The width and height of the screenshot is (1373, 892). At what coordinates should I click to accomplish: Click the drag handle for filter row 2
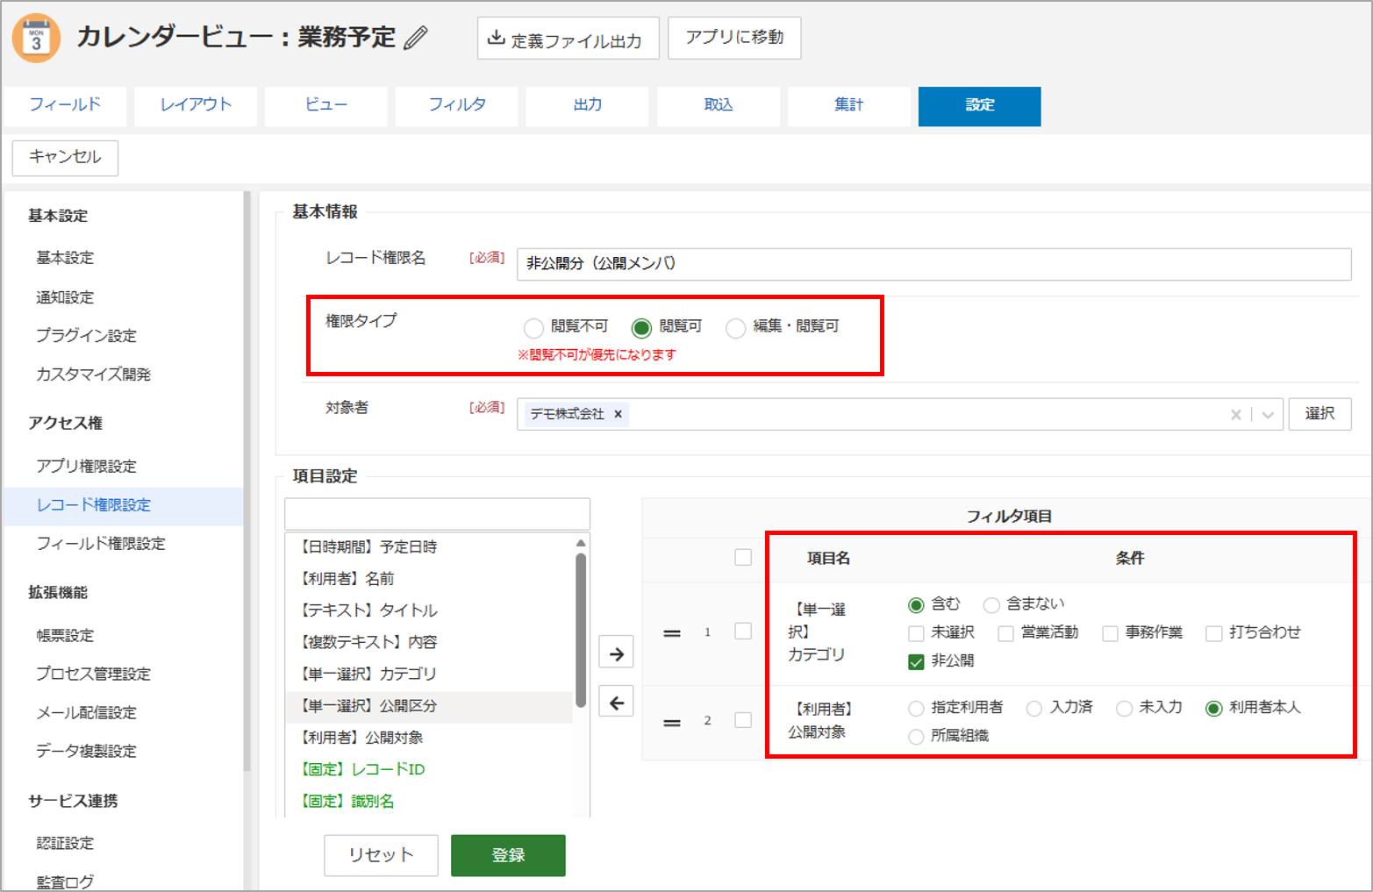pyautogui.click(x=672, y=722)
